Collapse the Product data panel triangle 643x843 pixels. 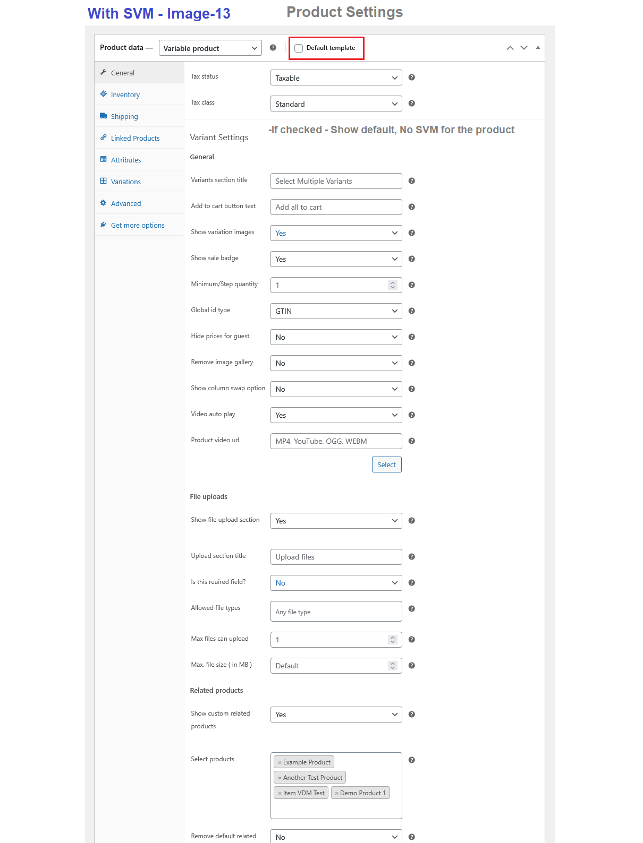pyautogui.click(x=538, y=48)
